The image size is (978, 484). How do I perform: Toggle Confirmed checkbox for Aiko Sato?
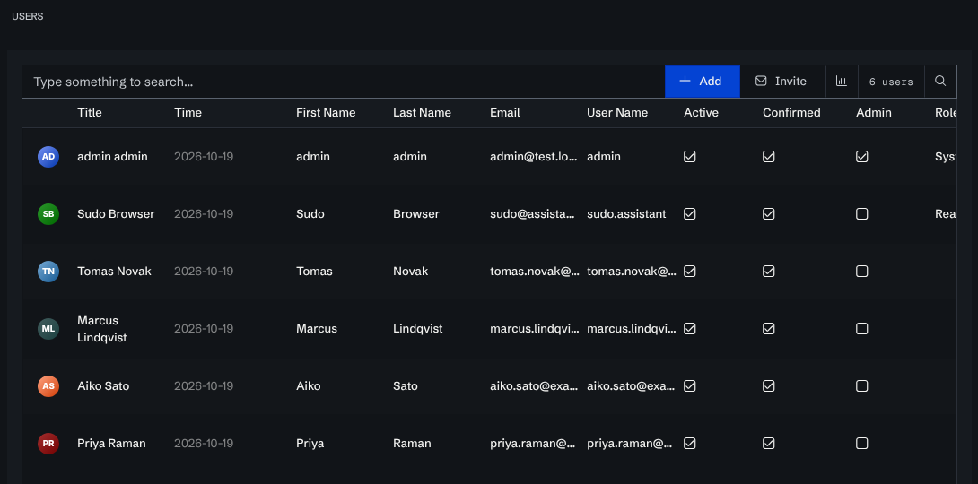tap(769, 385)
